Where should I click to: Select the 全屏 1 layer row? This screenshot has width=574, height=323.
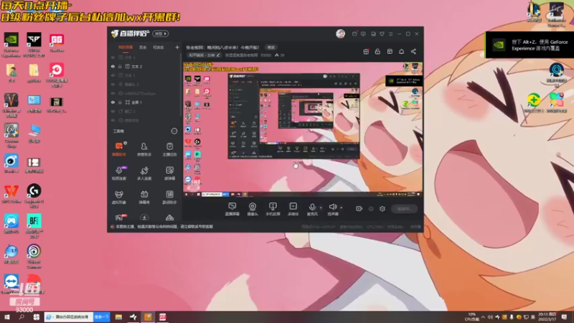[145, 102]
